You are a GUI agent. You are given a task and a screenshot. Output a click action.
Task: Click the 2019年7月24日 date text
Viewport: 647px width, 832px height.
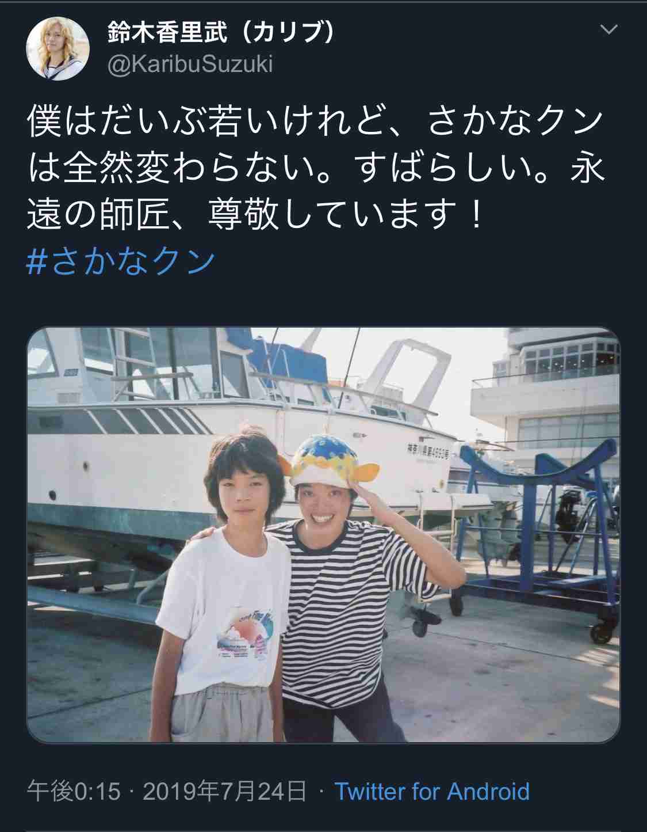(x=224, y=791)
